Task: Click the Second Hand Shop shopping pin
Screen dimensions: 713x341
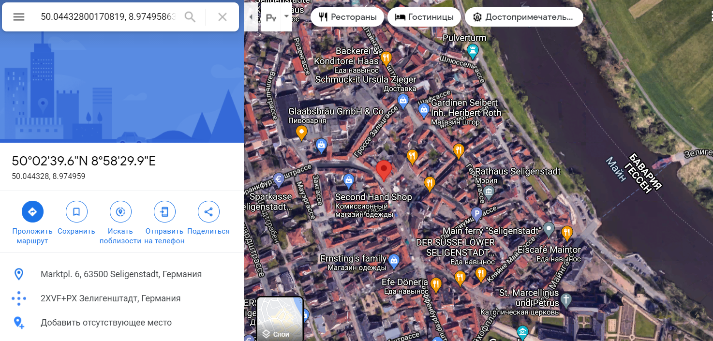Action: 348,181
